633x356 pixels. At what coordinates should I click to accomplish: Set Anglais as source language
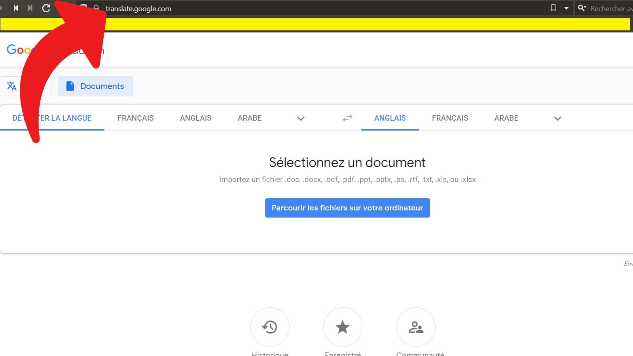(195, 118)
